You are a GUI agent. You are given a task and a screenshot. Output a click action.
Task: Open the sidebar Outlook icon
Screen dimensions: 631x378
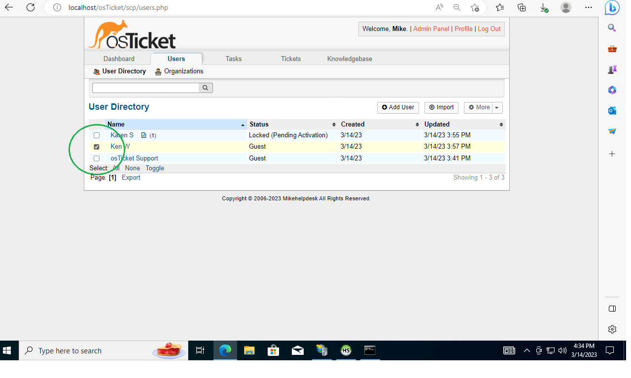point(612,111)
